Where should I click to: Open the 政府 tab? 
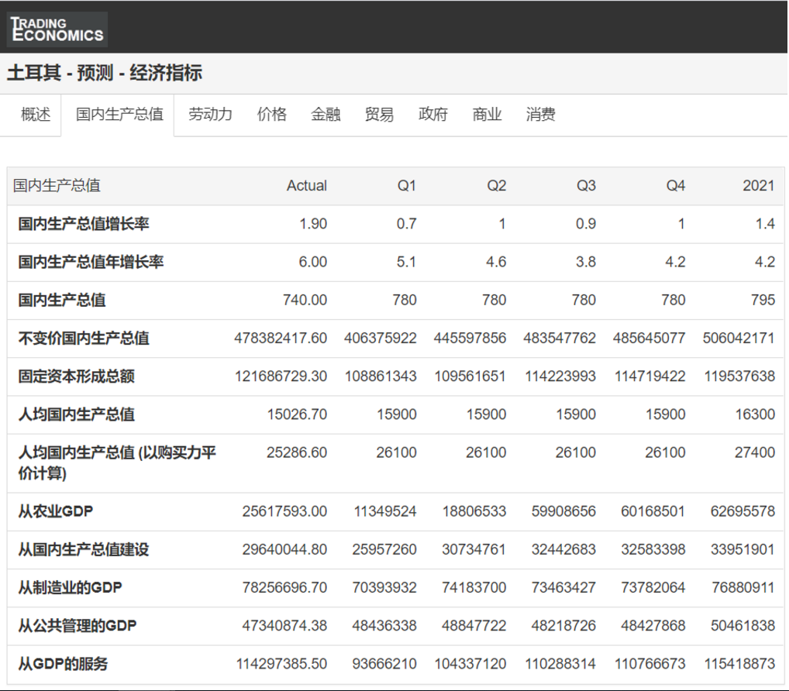432,115
